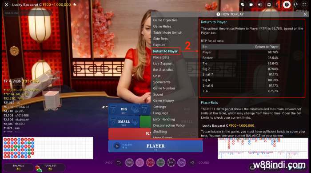Open Settings topic in help list
Viewport: 311px width, 173px height.
tap(159, 107)
